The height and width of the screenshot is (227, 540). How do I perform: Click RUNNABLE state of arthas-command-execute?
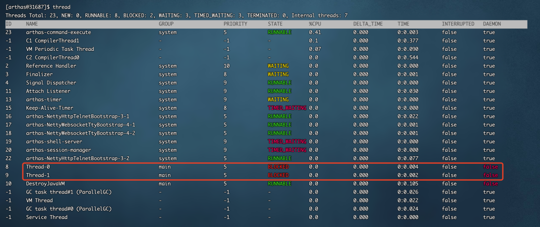279,32
